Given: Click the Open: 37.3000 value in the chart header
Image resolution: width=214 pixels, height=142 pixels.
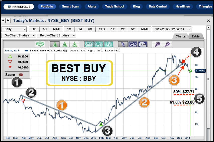Looking at the screenshot, I should pyautogui.click(x=78, y=51).
